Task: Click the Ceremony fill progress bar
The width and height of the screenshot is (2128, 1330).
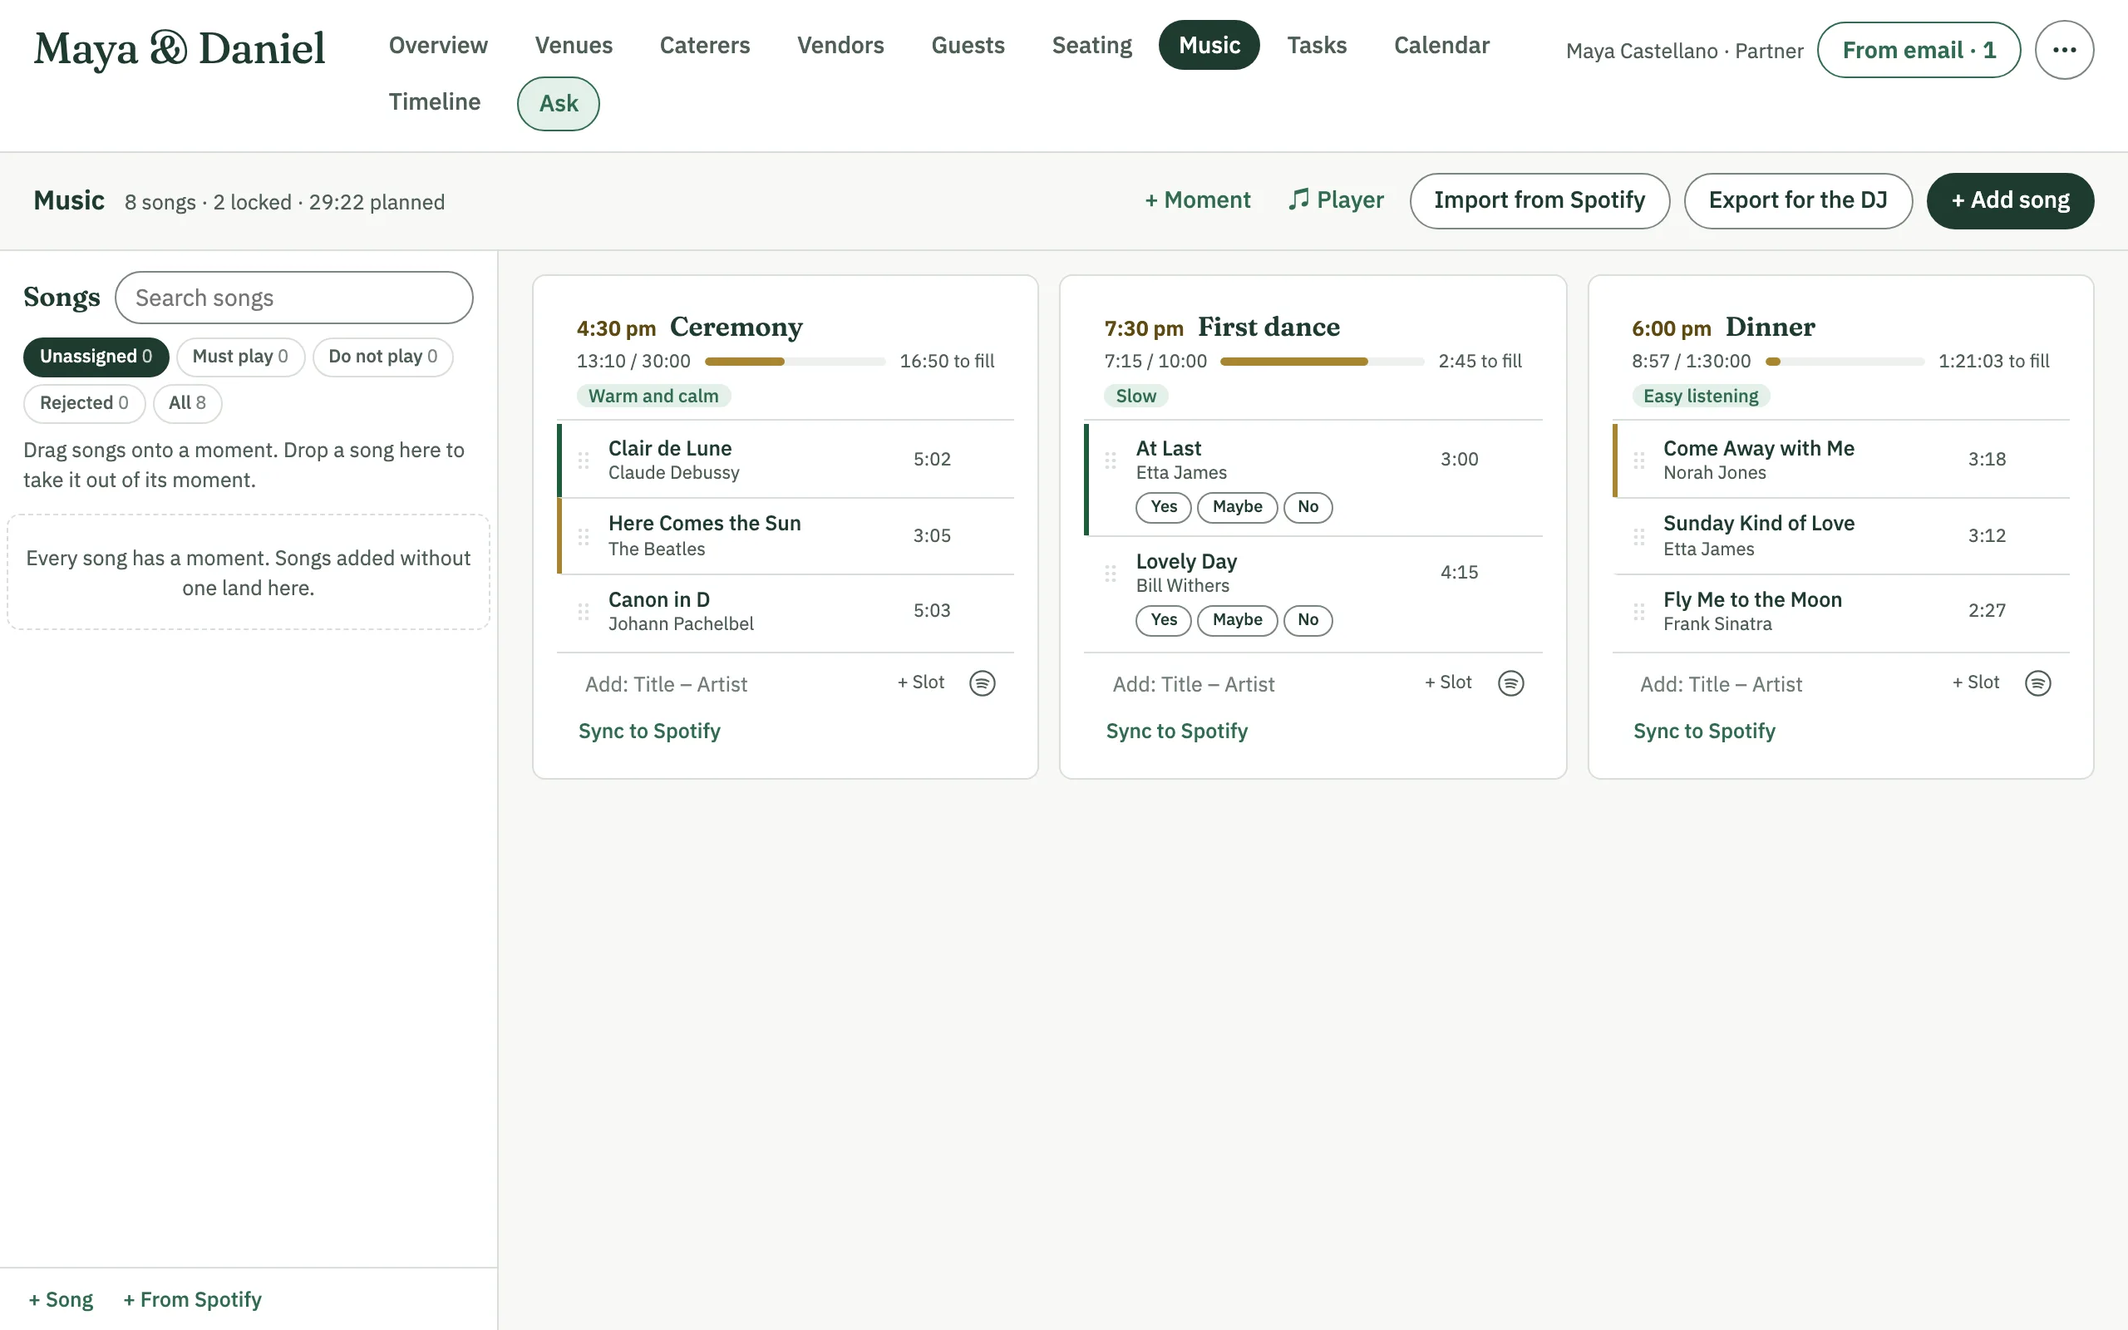Action: click(x=795, y=362)
